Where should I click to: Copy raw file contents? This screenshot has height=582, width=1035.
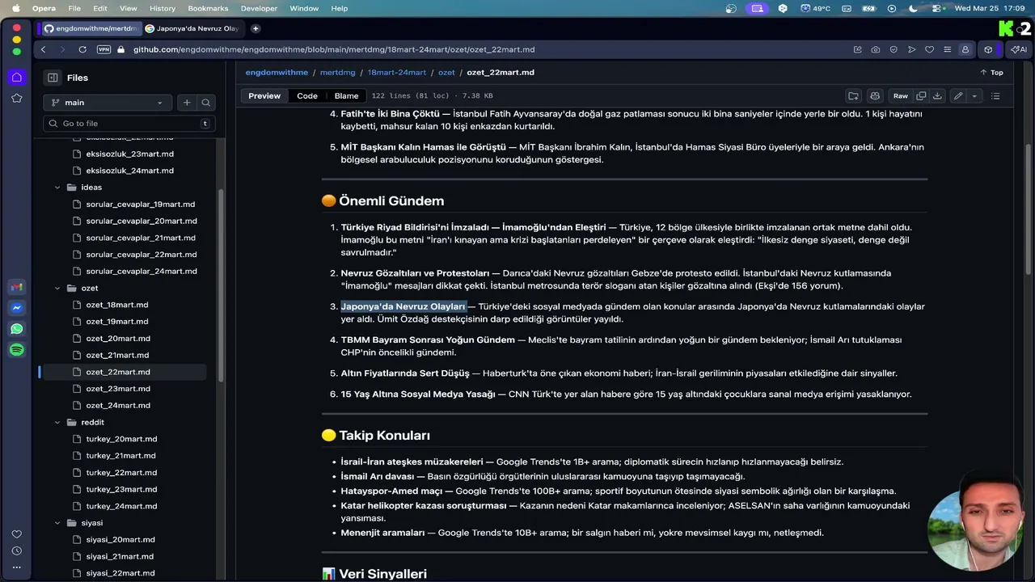tap(921, 96)
